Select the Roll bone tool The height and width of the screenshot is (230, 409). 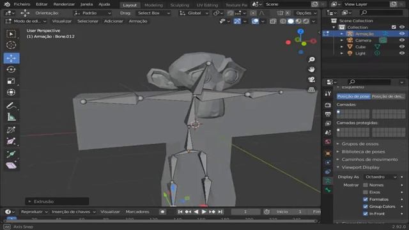(12, 130)
